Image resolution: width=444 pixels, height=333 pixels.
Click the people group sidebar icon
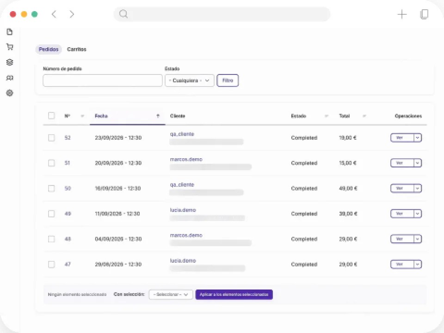pyautogui.click(x=10, y=78)
